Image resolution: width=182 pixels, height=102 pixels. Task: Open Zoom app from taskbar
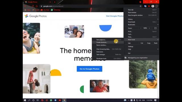point(55,100)
